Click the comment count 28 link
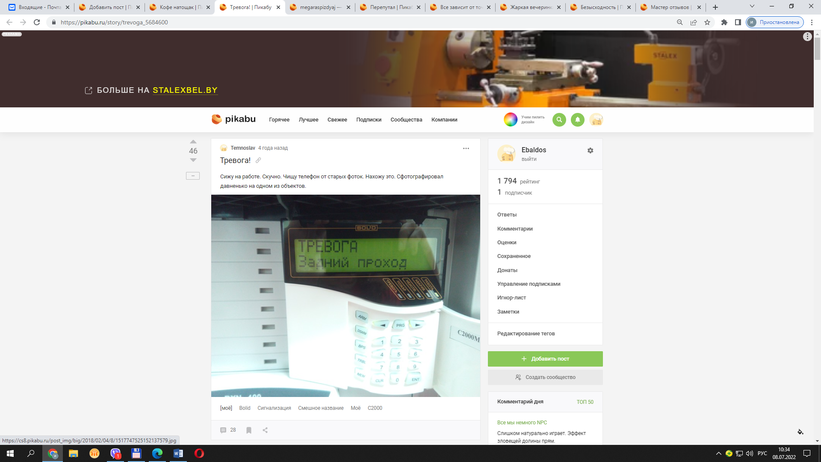The image size is (821, 462). 228,430
